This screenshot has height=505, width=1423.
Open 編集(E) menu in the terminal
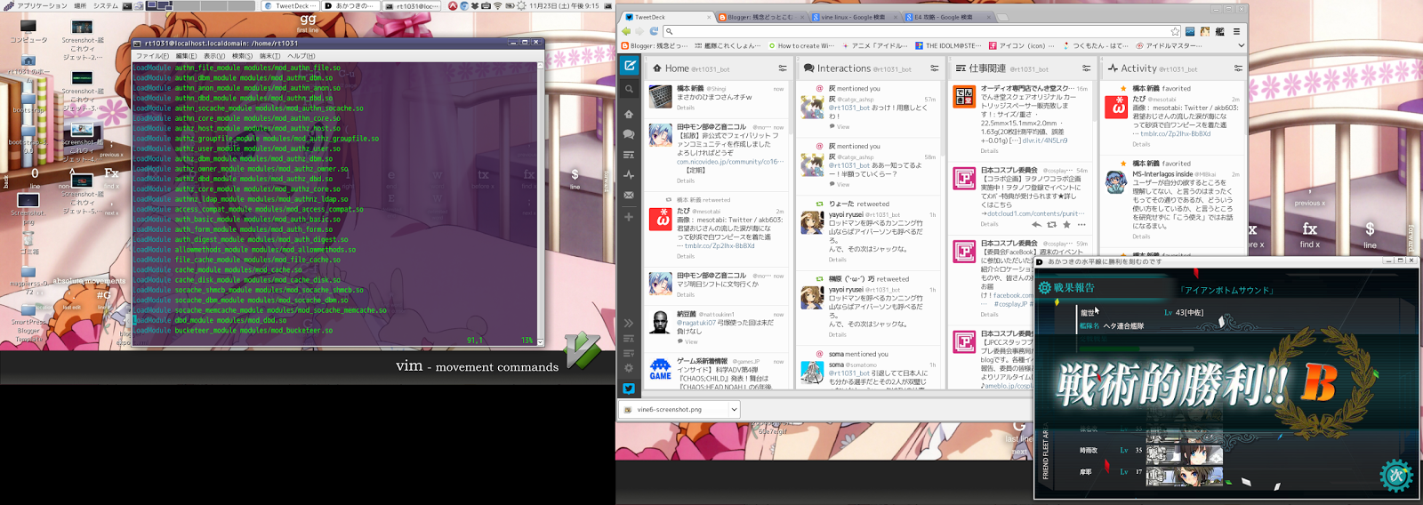186,56
